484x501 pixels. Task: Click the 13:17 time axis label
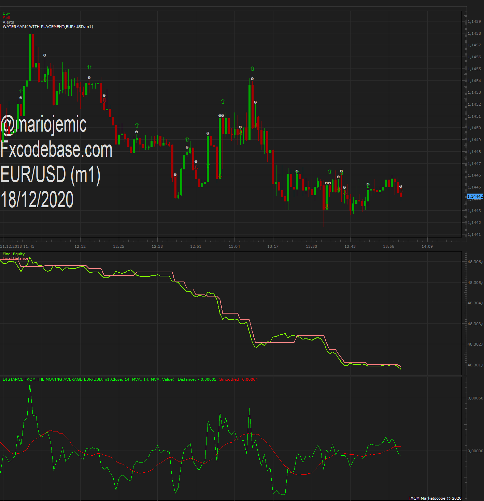(x=273, y=246)
